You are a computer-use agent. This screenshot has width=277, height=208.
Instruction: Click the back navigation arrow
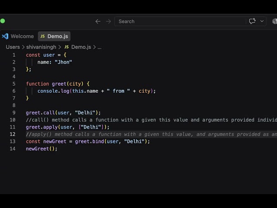coord(98,21)
